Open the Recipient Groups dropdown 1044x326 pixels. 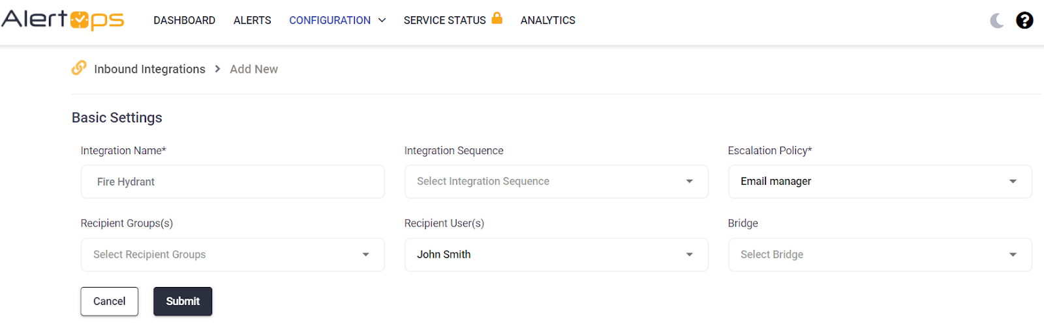pyautogui.click(x=232, y=254)
